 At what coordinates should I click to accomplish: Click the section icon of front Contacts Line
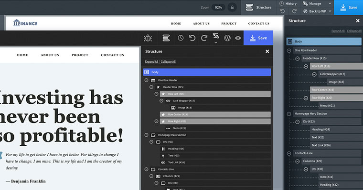[x=153, y=170]
